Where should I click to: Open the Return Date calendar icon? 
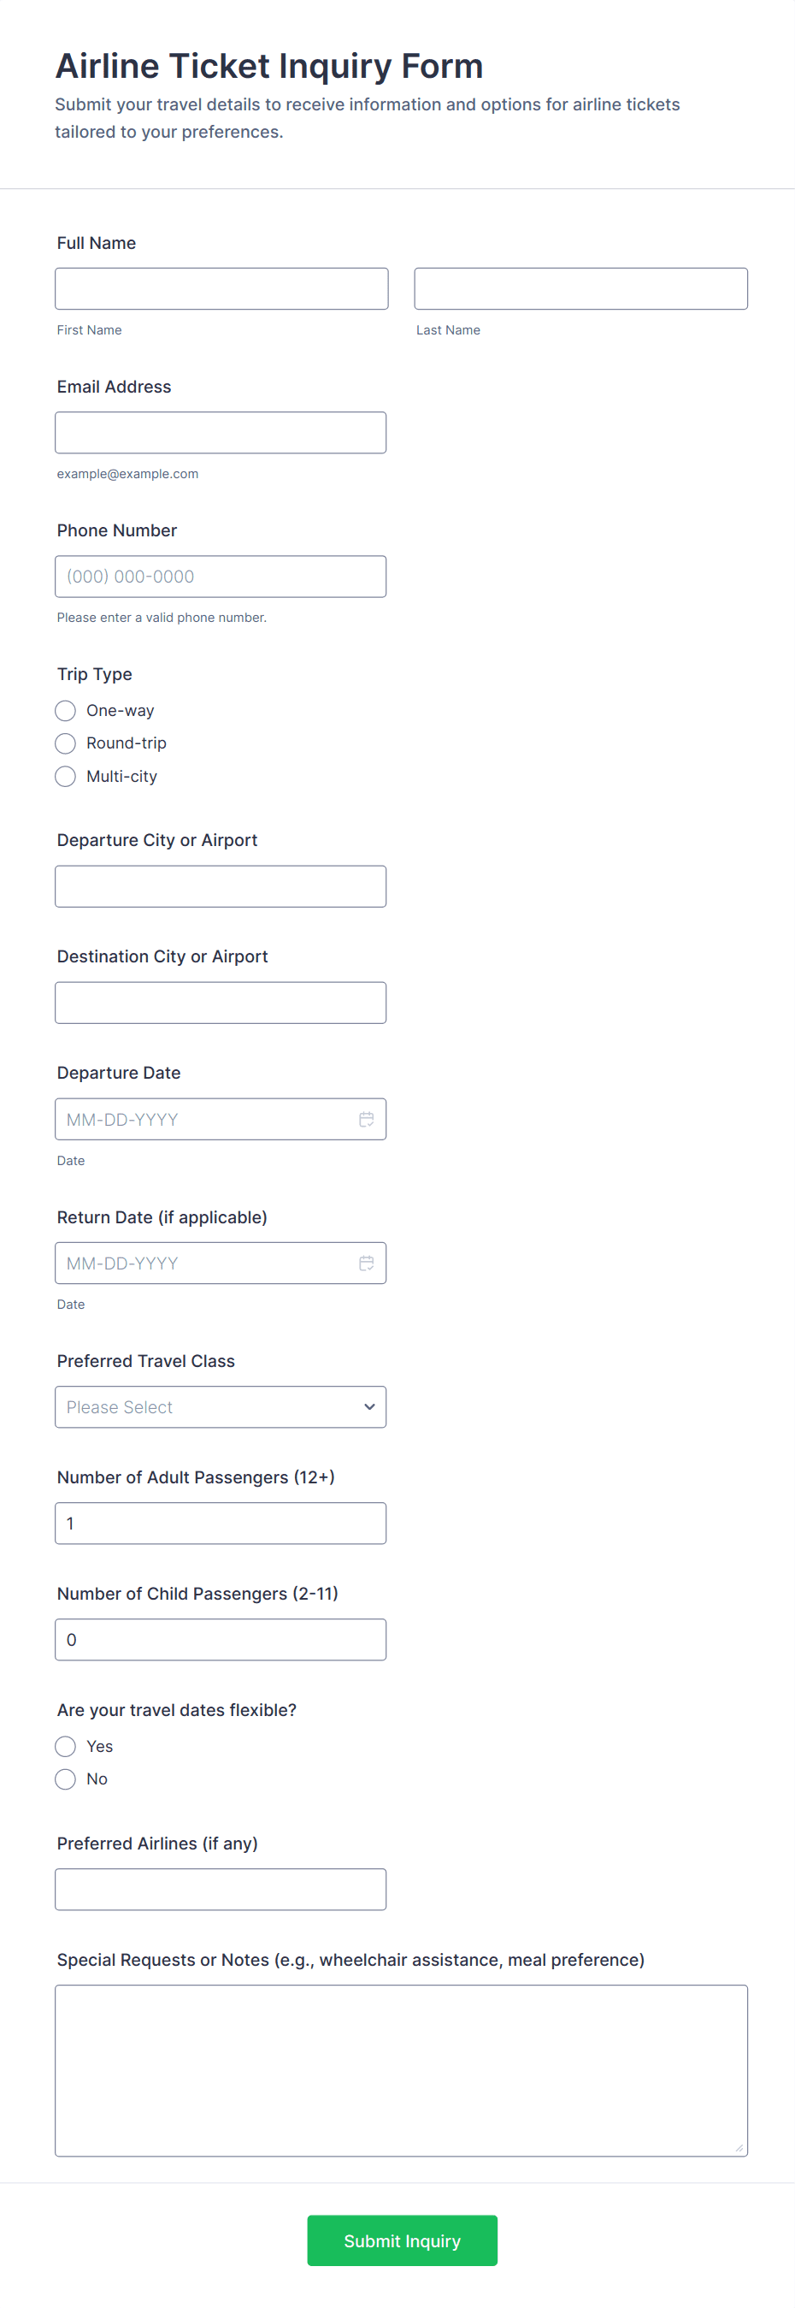coord(366,1263)
